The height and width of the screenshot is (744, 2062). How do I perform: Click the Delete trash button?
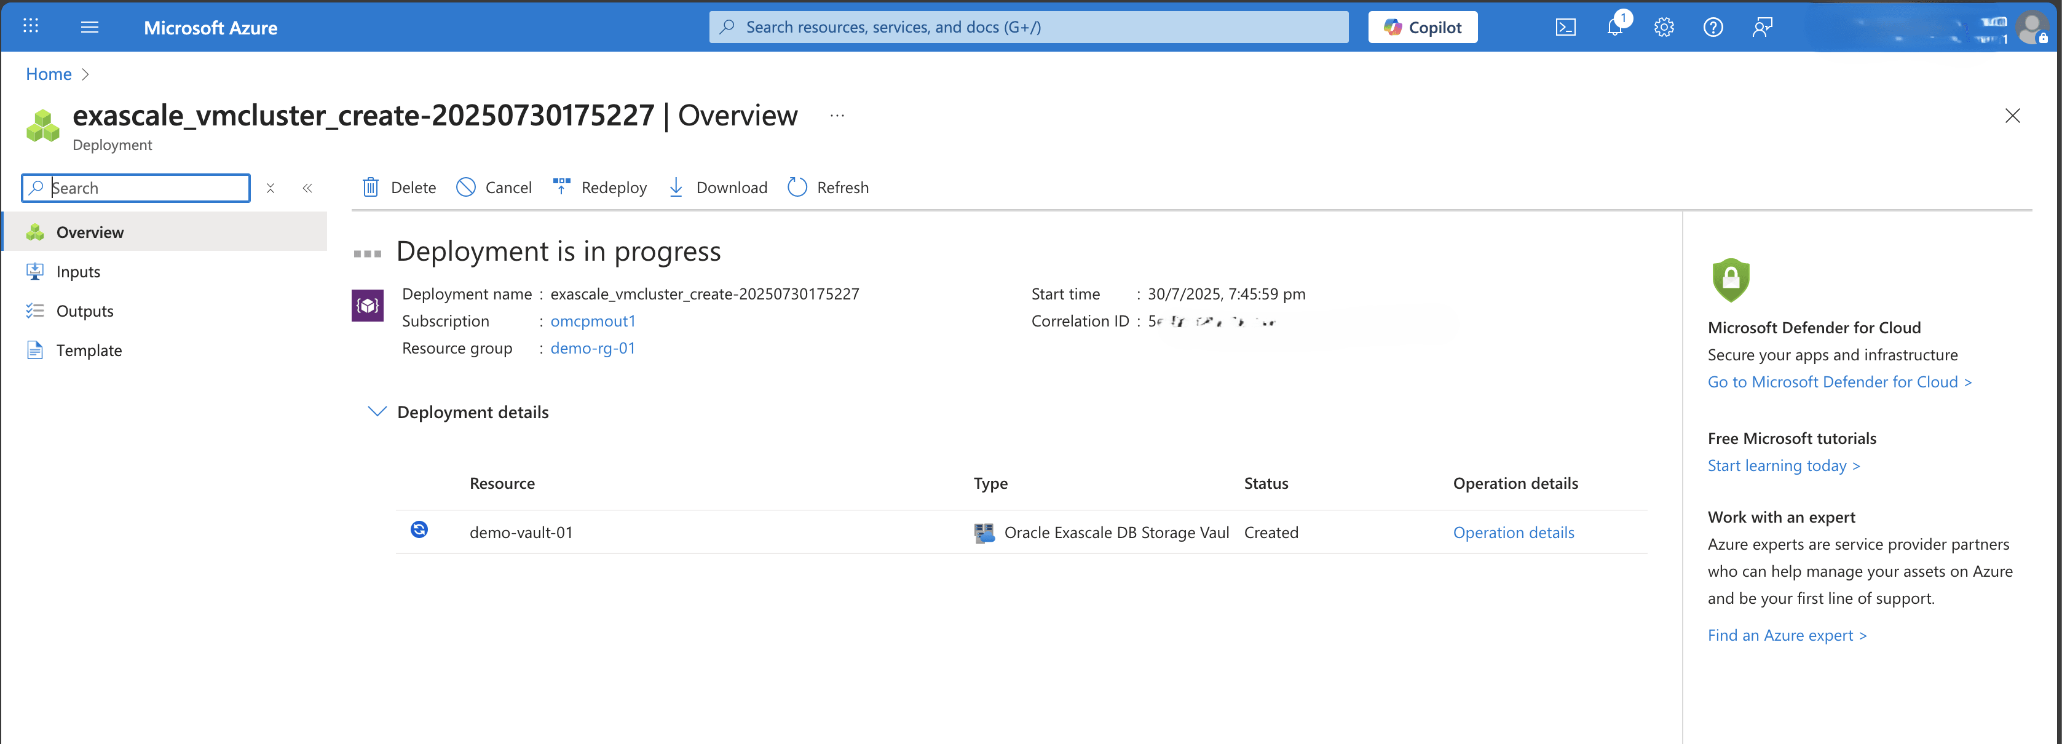tap(398, 188)
